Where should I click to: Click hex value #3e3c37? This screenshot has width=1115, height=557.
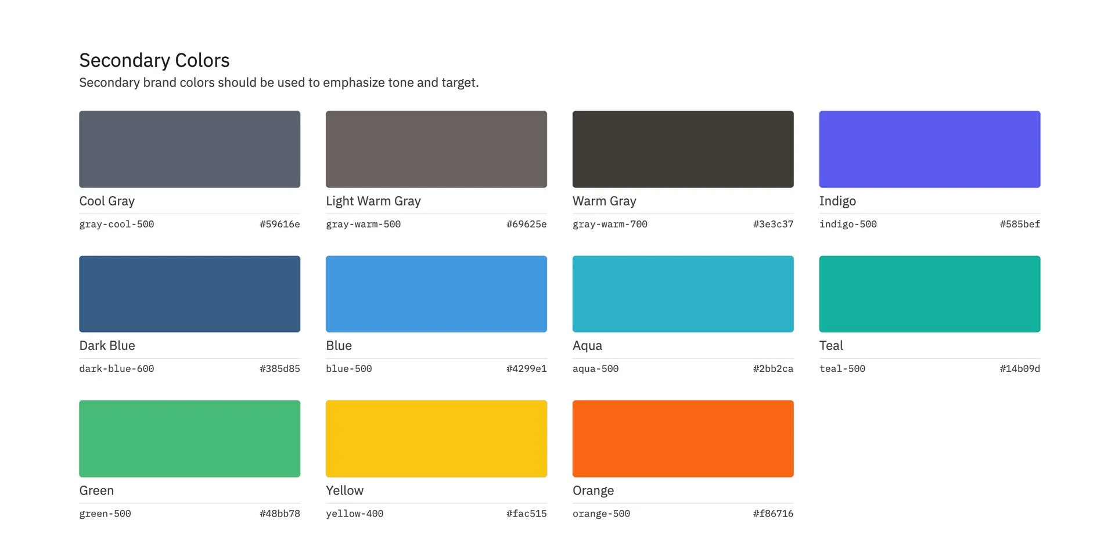point(774,224)
